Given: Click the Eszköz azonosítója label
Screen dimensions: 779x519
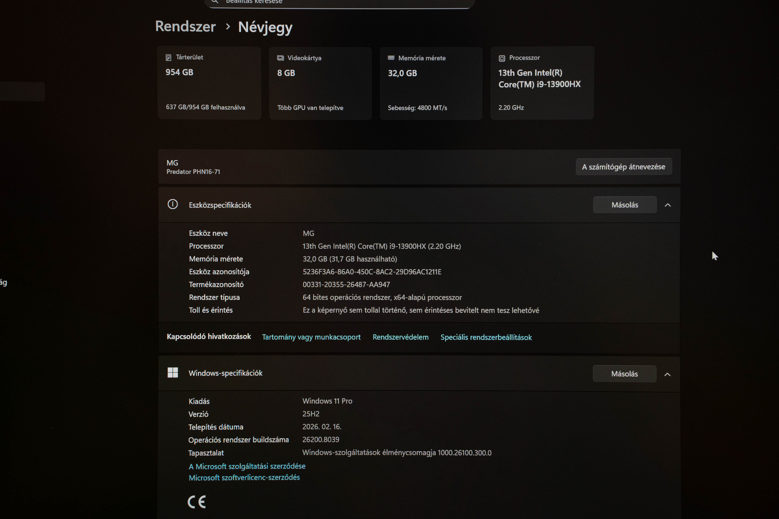Looking at the screenshot, I should tap(219, 272).
